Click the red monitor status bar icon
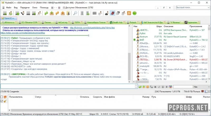 click(x=203, y=92)
